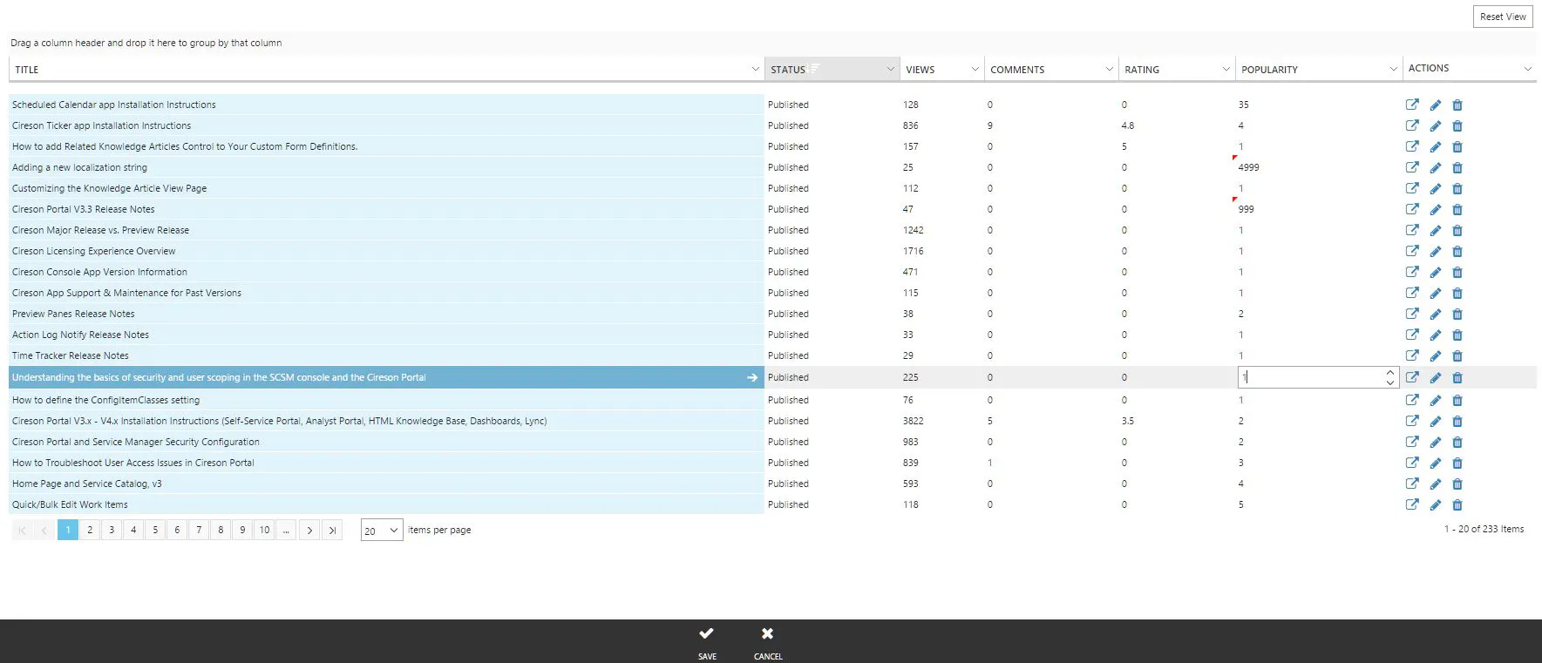Edit Cireson Licensing Experience Overview article
Viewport: 1542px width, 663px height.
point(1436,251)
